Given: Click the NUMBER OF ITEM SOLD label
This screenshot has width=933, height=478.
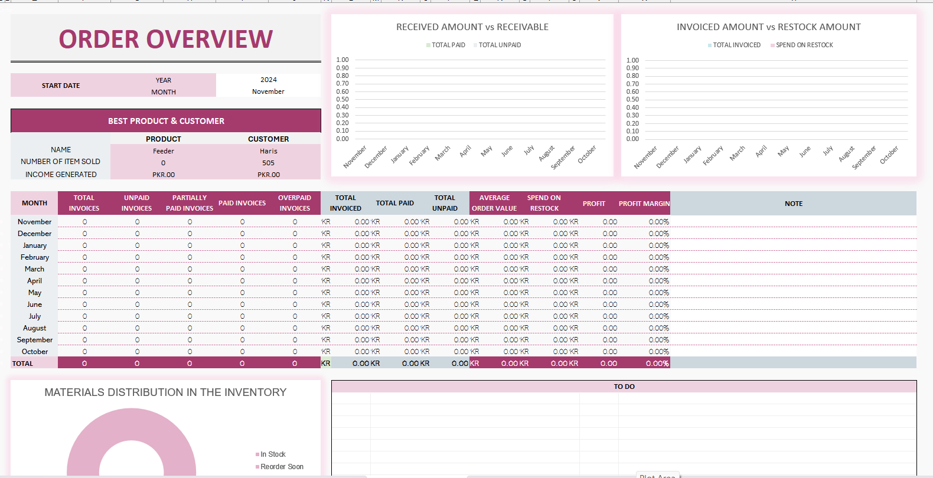Looking at the screenshot, I should pos(60,162).
